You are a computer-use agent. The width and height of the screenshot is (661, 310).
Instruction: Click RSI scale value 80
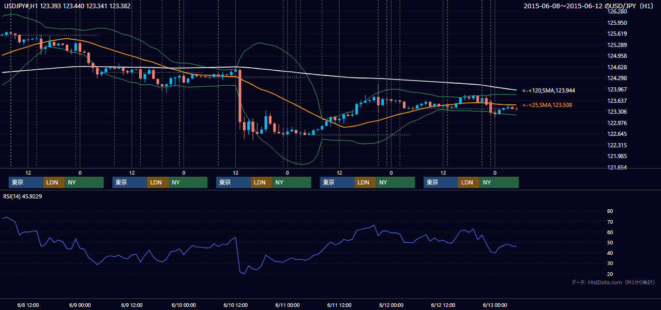[610, 211]
